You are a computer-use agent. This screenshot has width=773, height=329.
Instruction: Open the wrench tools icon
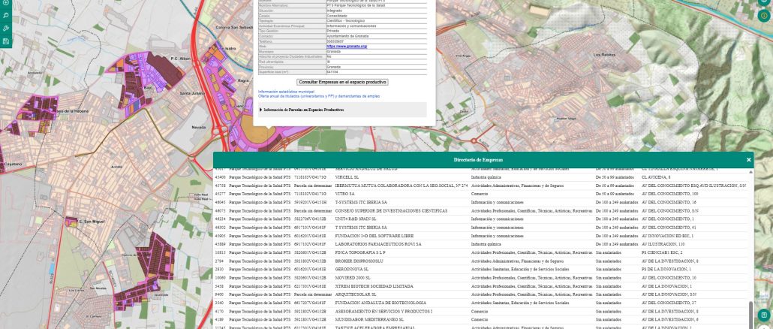6,28
